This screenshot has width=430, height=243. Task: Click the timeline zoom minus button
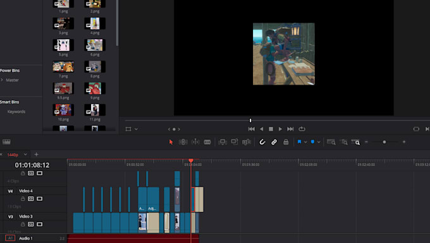click(x=366, y=142)
